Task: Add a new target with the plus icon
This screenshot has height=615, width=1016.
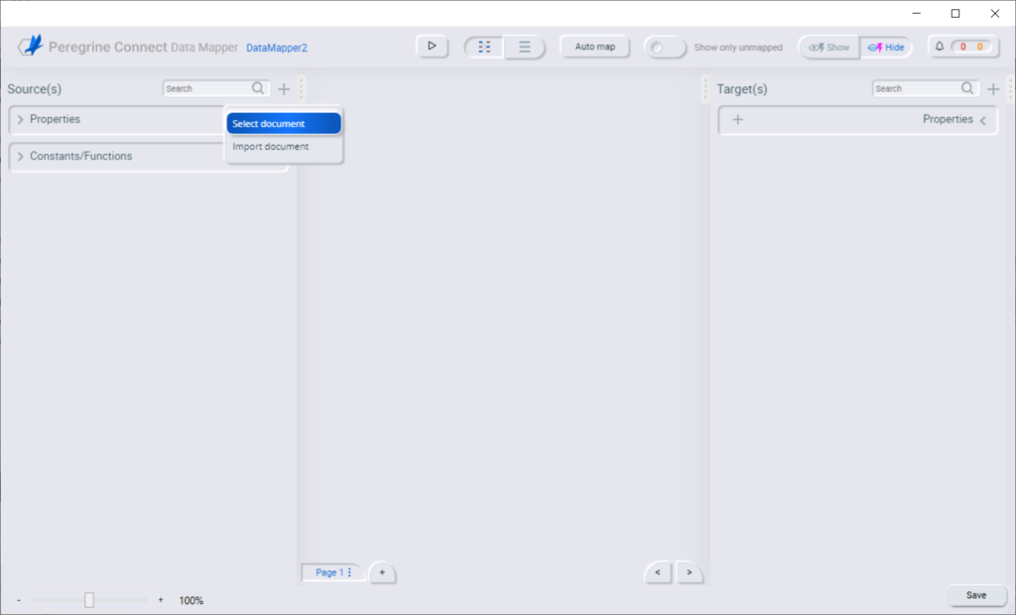Action: (x=993, y=88)
